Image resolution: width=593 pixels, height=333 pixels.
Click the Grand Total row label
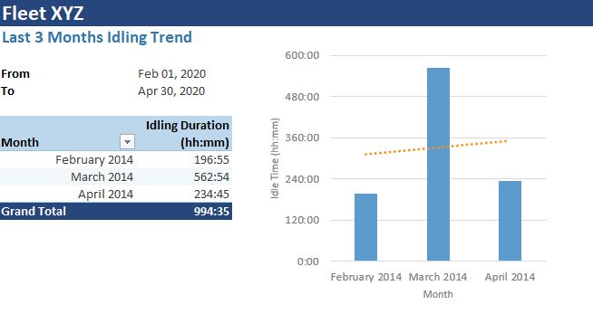click(x=34, y=211)
